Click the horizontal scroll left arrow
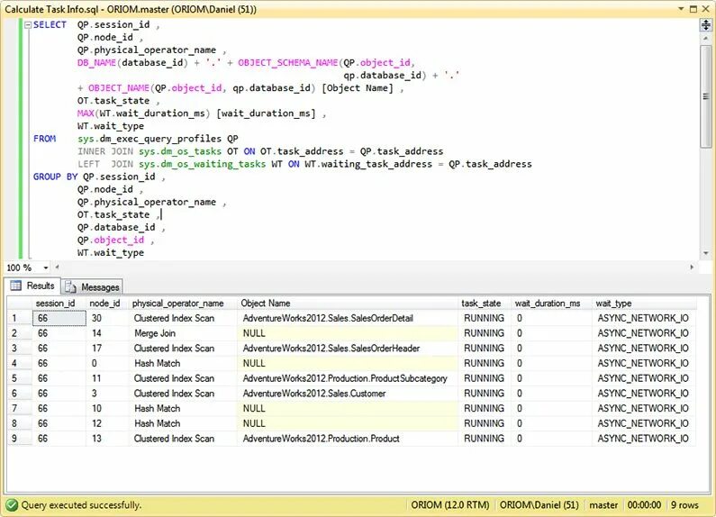 click(57, 268)
